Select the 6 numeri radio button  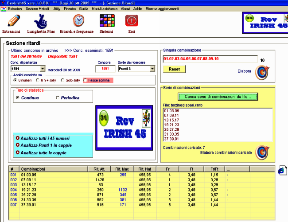[x=15, y=80]
